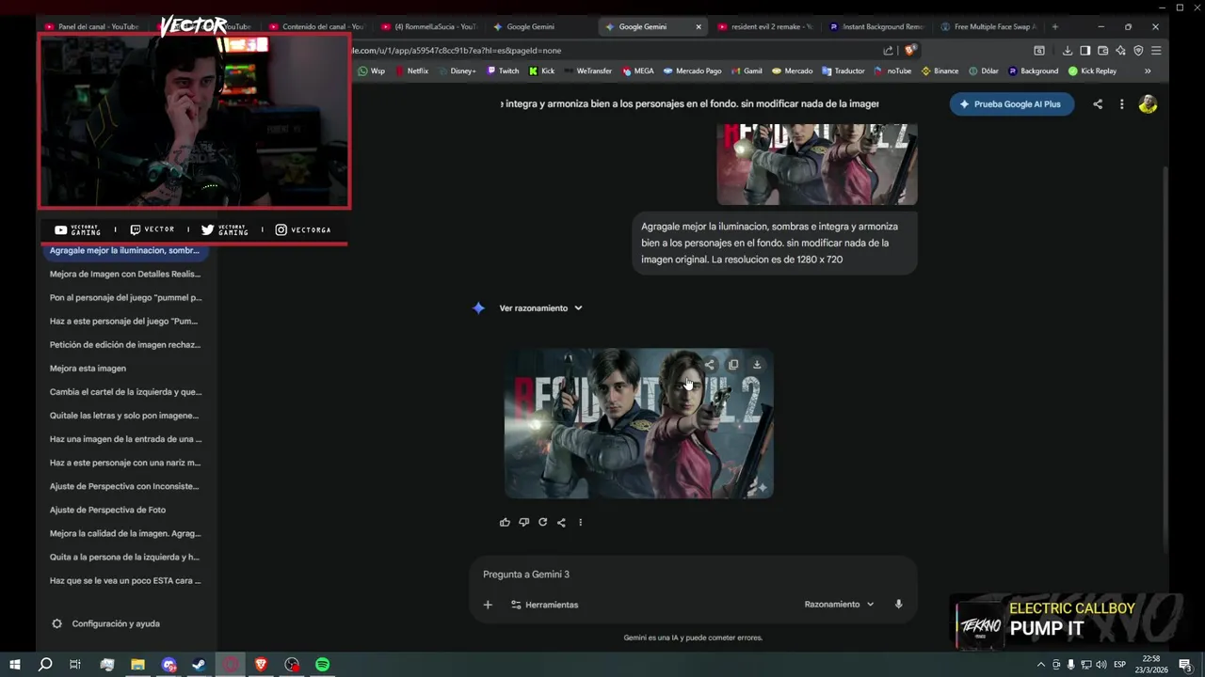Share the response using icon below image
Viewport: 1205px width, 677px height.
561,522
